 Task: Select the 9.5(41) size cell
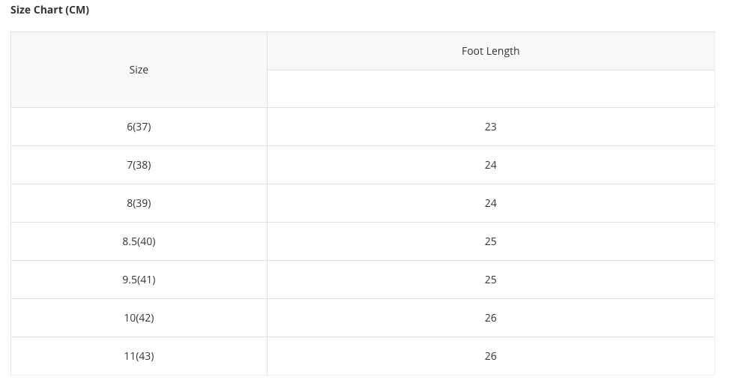tap(139, 280)
